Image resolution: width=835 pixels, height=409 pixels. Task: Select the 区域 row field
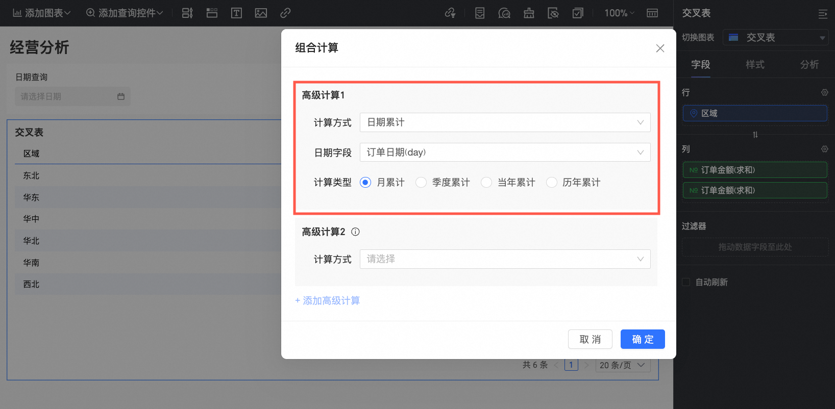click(755, 113)
